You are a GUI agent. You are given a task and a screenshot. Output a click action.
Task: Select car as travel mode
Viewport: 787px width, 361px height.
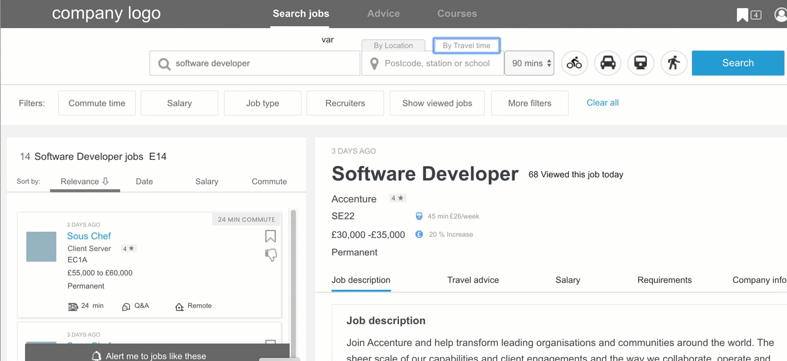click(607, 63)
